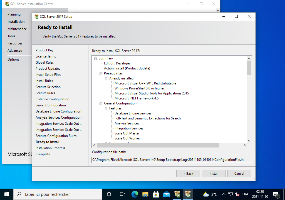
Task: Click the Cortana circle icon
Action: 109,194
